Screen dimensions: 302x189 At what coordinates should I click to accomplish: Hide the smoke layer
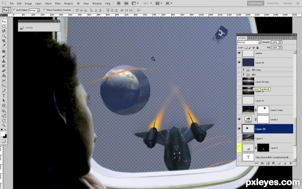coord(239,53)
